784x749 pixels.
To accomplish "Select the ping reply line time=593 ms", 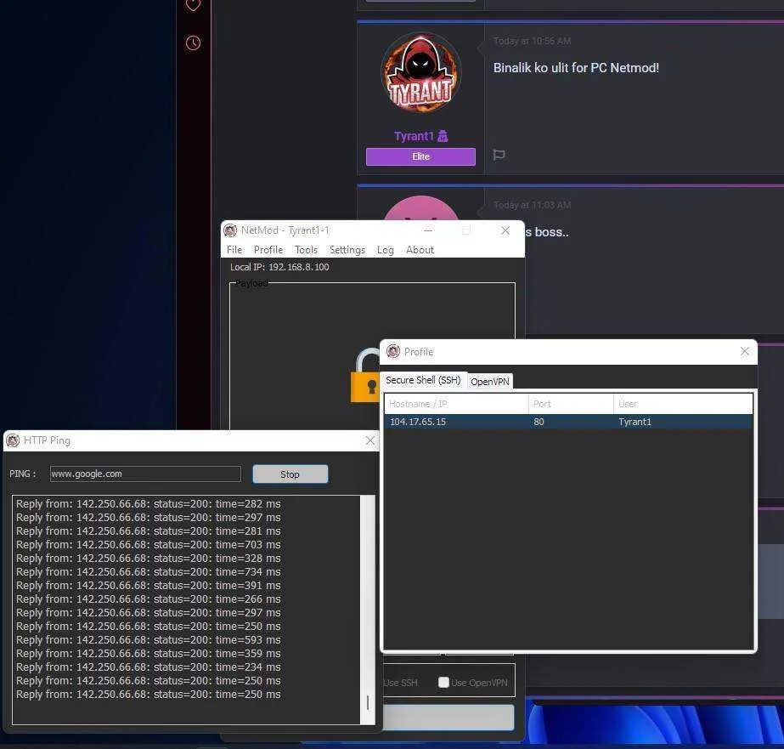I will [149, 640].
